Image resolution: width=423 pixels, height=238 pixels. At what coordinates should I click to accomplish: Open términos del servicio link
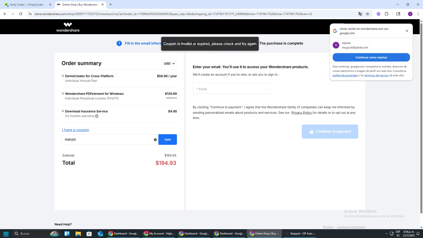coord(376,75)
